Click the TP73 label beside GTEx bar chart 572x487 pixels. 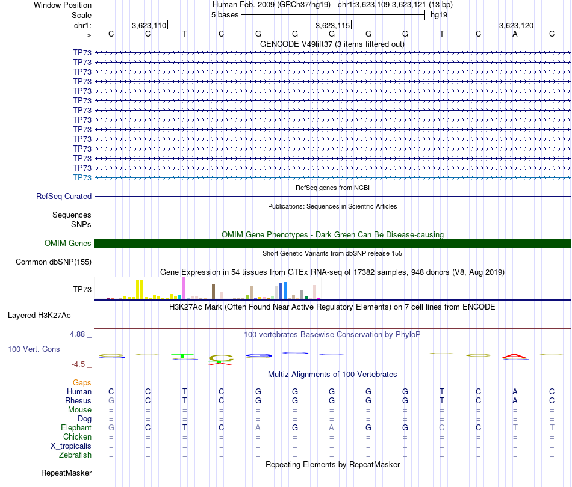82,289
